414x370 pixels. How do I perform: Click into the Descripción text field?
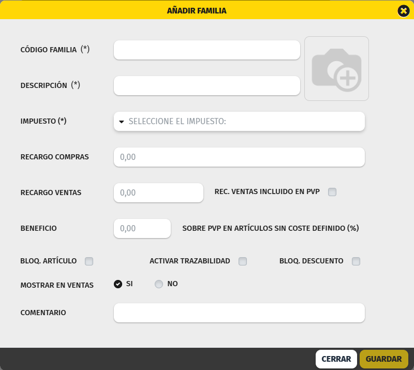207,86
